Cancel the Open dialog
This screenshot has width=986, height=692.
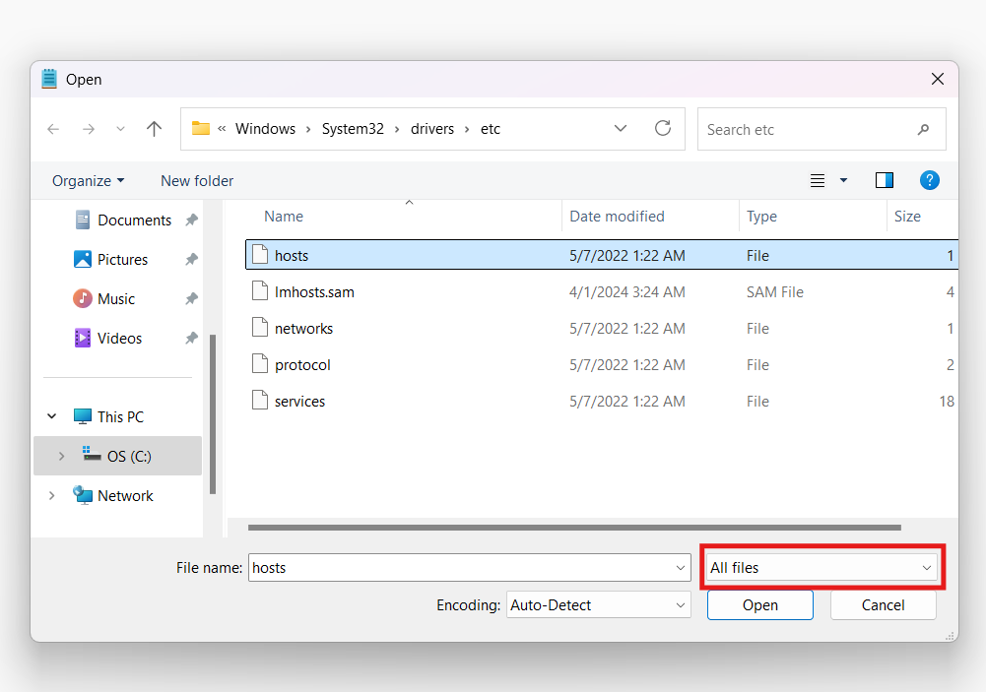pos(883,604)
